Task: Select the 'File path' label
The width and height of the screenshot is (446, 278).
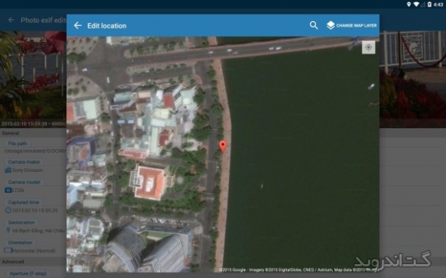Action: pyautogui.click(x=18, y=144)
